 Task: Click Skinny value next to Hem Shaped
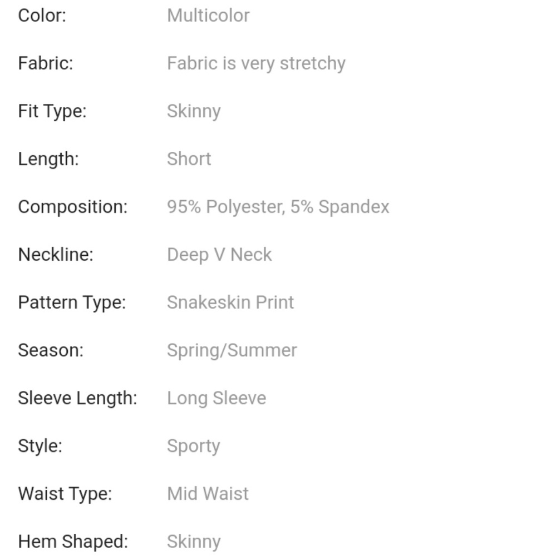[194, 542]
